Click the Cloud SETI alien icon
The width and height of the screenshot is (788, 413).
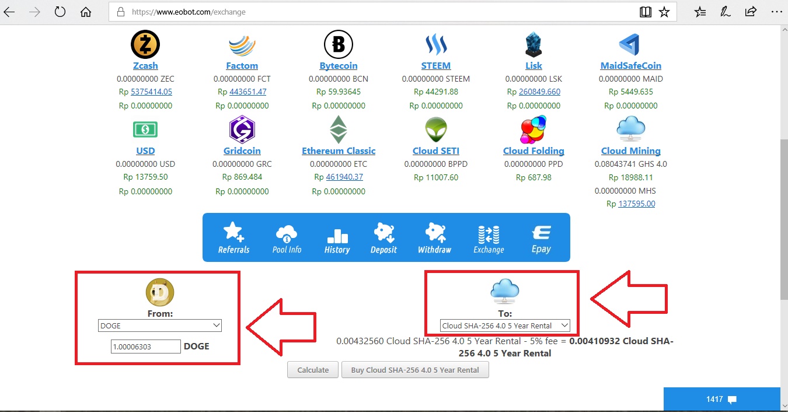pyautogui.click(x=436, y=129)
